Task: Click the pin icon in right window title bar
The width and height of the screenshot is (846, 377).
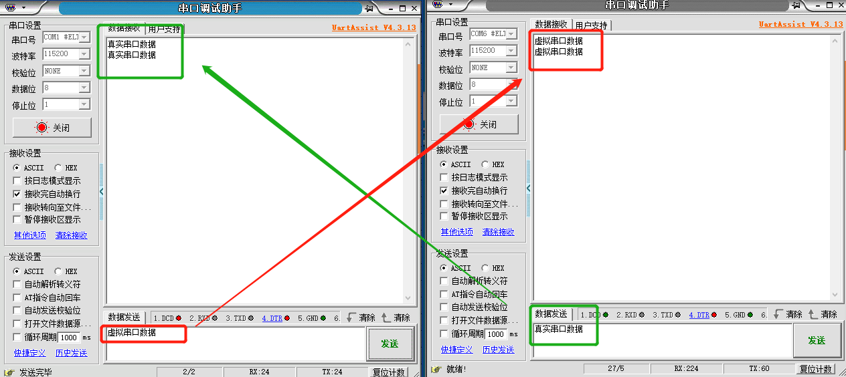Action: tap(795, 6)
